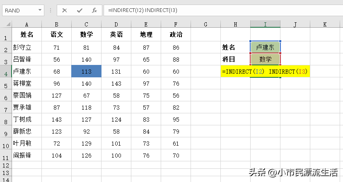This screenshot has height=182, width=343.
Task: Select the cell with name 阎振锋
Action: [x=27, y=156]
